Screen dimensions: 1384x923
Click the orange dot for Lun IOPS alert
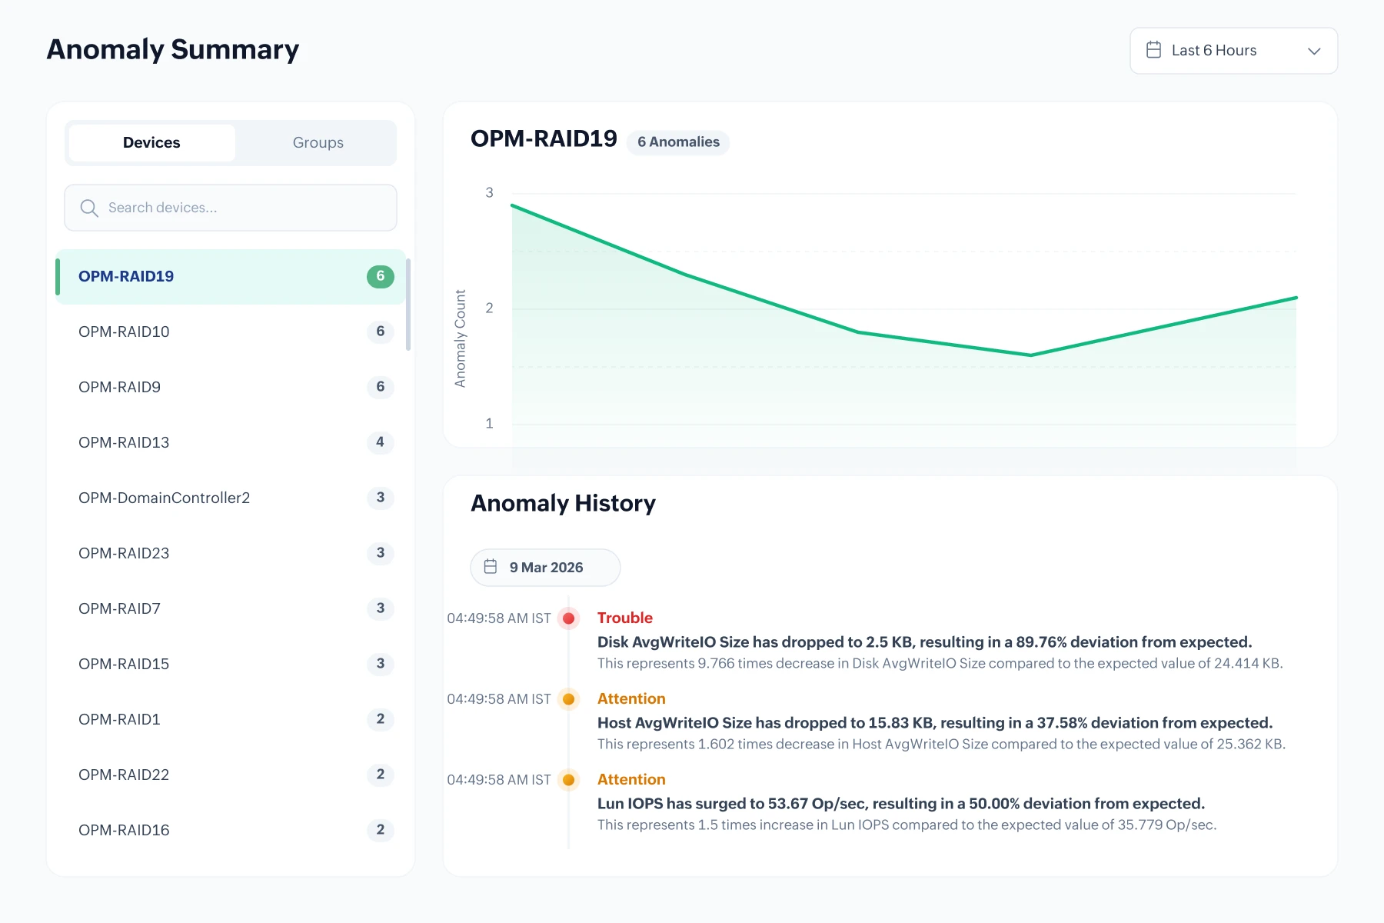tap(569, 780)
